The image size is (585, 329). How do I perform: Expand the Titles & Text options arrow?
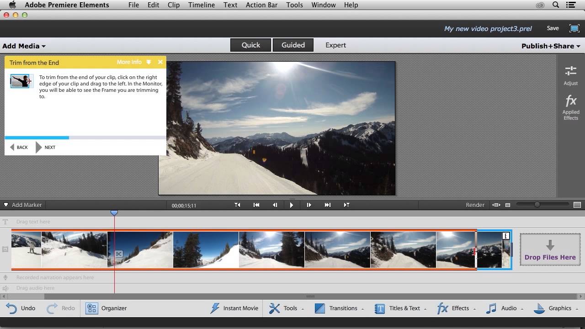click(x=425, y=309)
